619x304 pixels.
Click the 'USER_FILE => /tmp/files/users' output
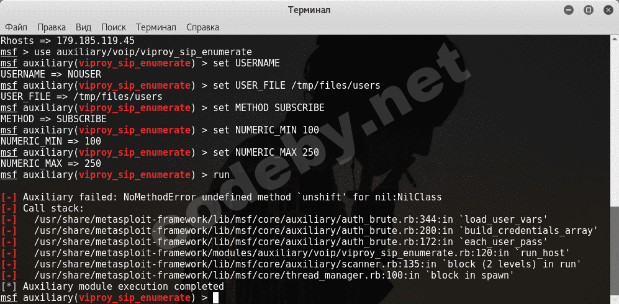click(x=81, y=97)
